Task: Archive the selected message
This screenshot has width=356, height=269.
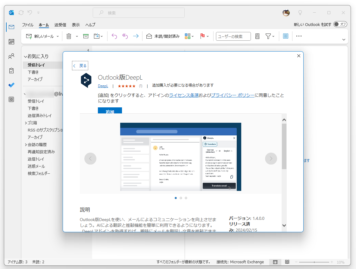Action: [x=86, y=36]
